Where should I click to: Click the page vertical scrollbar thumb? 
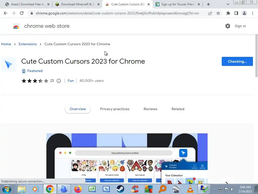(x=256, y=55)
